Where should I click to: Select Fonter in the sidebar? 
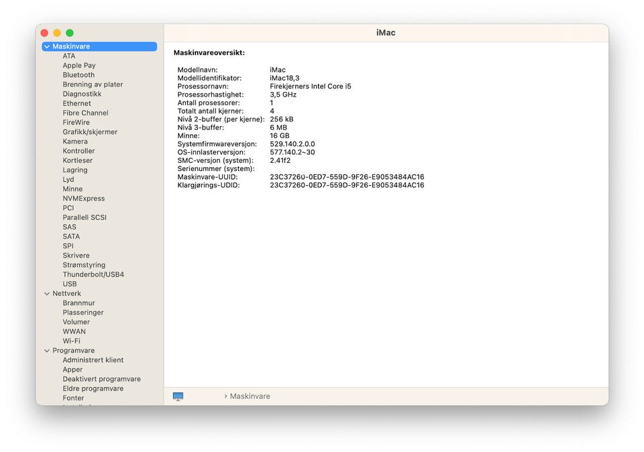point(73,398)
